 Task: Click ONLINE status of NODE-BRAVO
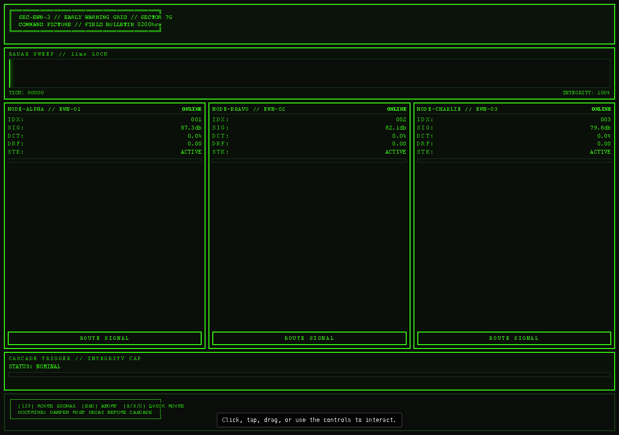pyautogui.click(x=397, y=109)
